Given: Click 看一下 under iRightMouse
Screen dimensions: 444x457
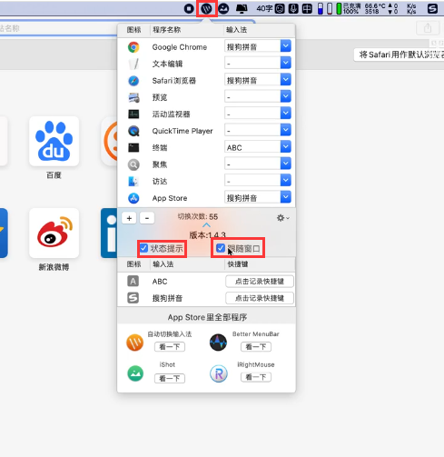Looking at the screenshot, I should pos(256,377).
